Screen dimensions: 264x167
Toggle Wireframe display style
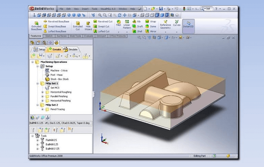pyautogui.click(x=142, y=15)
